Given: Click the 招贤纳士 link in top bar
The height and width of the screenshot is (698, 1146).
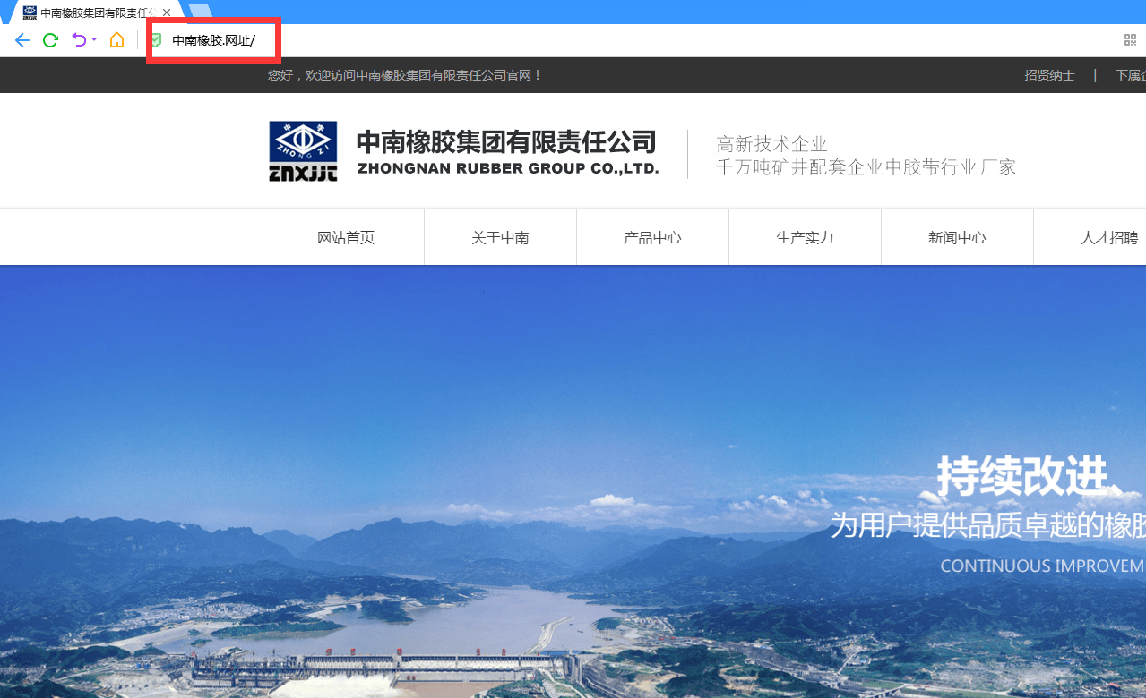Looking at the screenshot, I should 1049,75.
